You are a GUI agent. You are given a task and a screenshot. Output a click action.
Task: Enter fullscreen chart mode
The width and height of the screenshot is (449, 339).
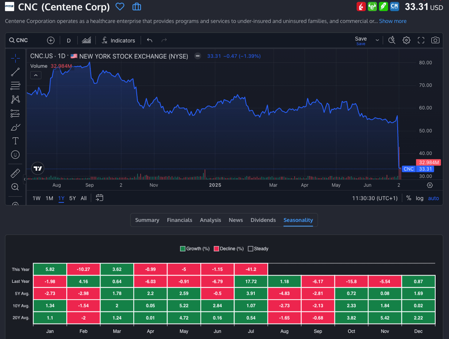(421, 40)
